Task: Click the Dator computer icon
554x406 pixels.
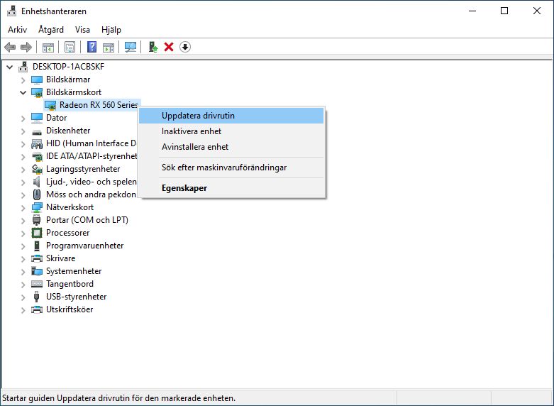Action: [37, 118]
